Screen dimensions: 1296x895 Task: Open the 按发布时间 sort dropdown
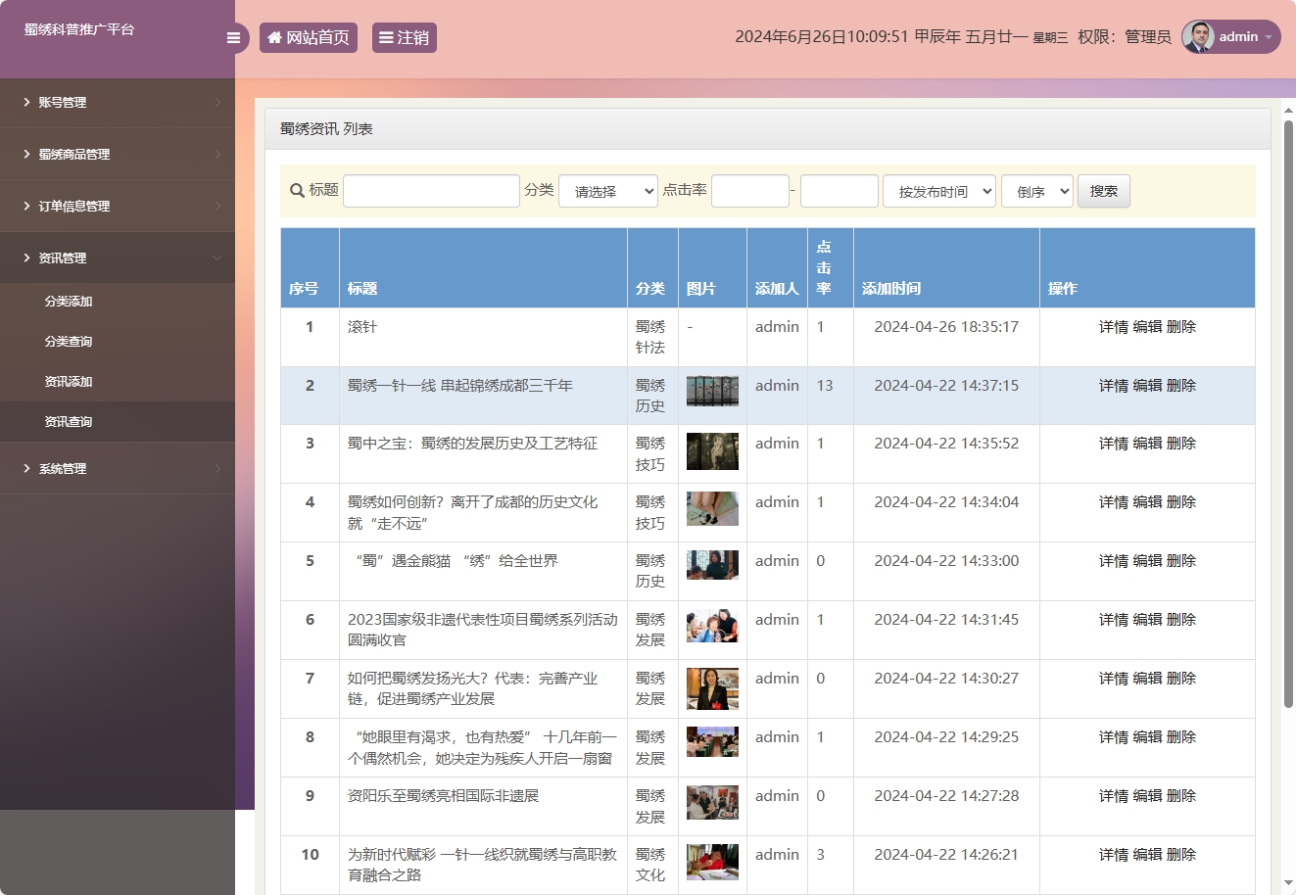click(x=938, y=191)
